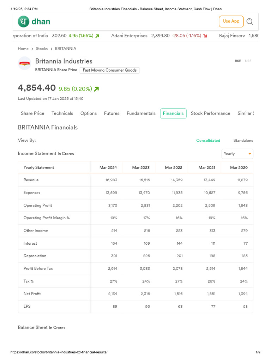
Task: Click the Use App button
Action: coord(231,22)
